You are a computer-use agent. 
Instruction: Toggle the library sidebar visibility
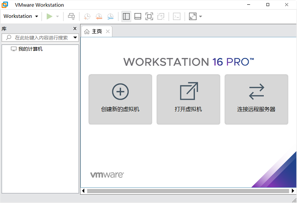(x=126, y=17)
